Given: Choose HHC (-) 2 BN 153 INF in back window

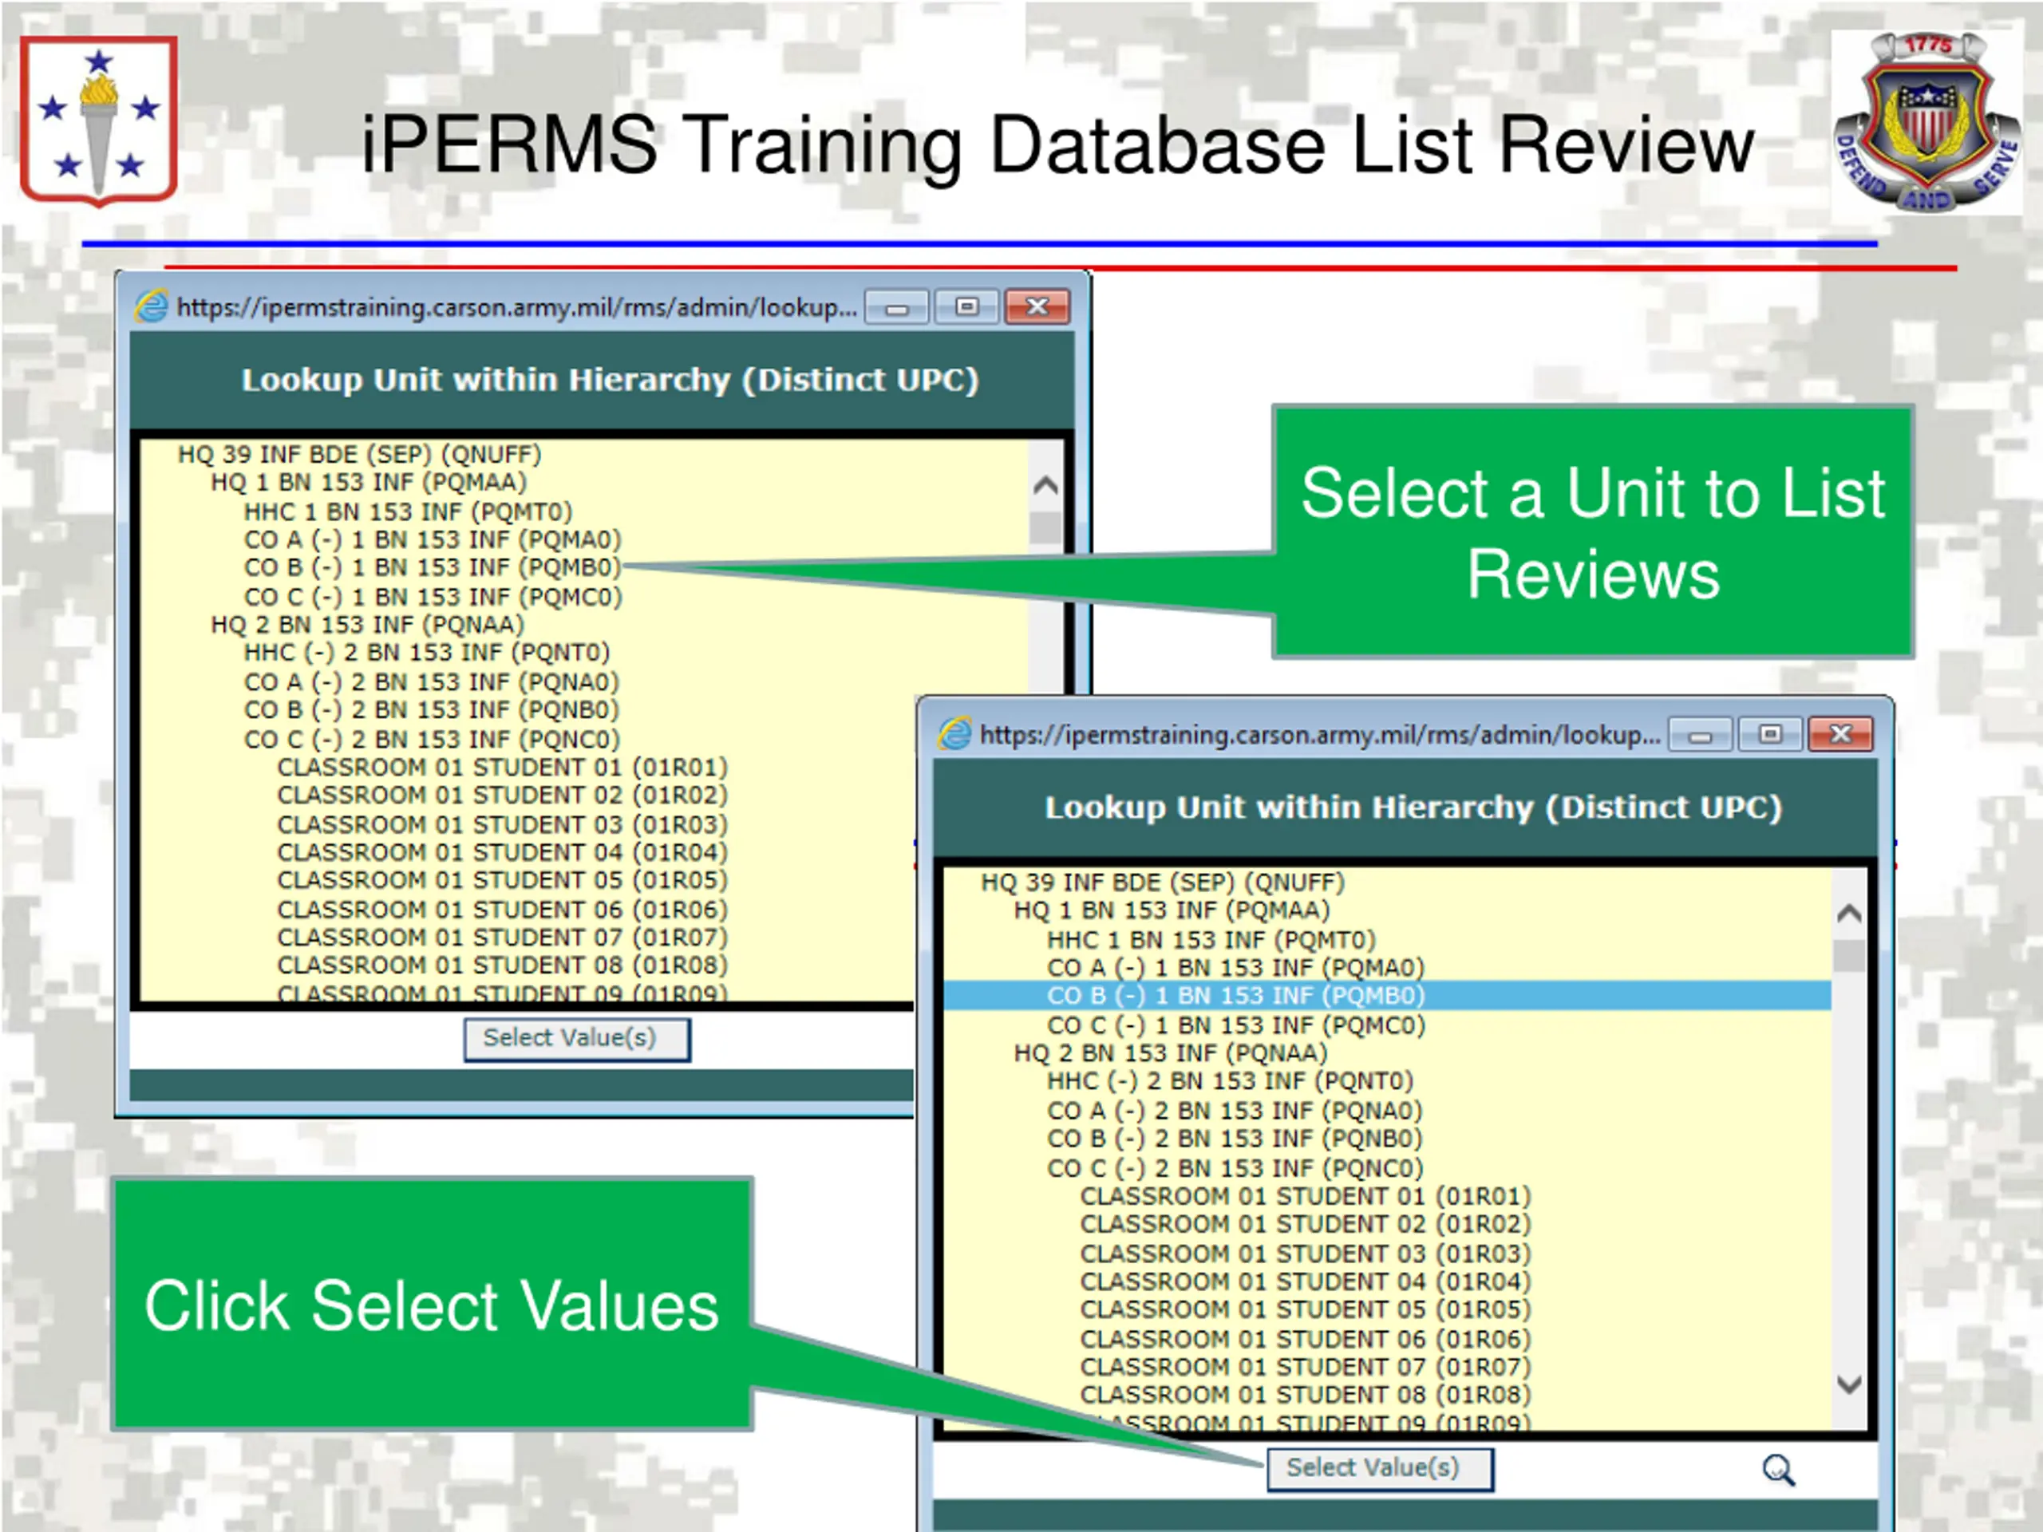Looking at the screenshot, I should (427, 653).
